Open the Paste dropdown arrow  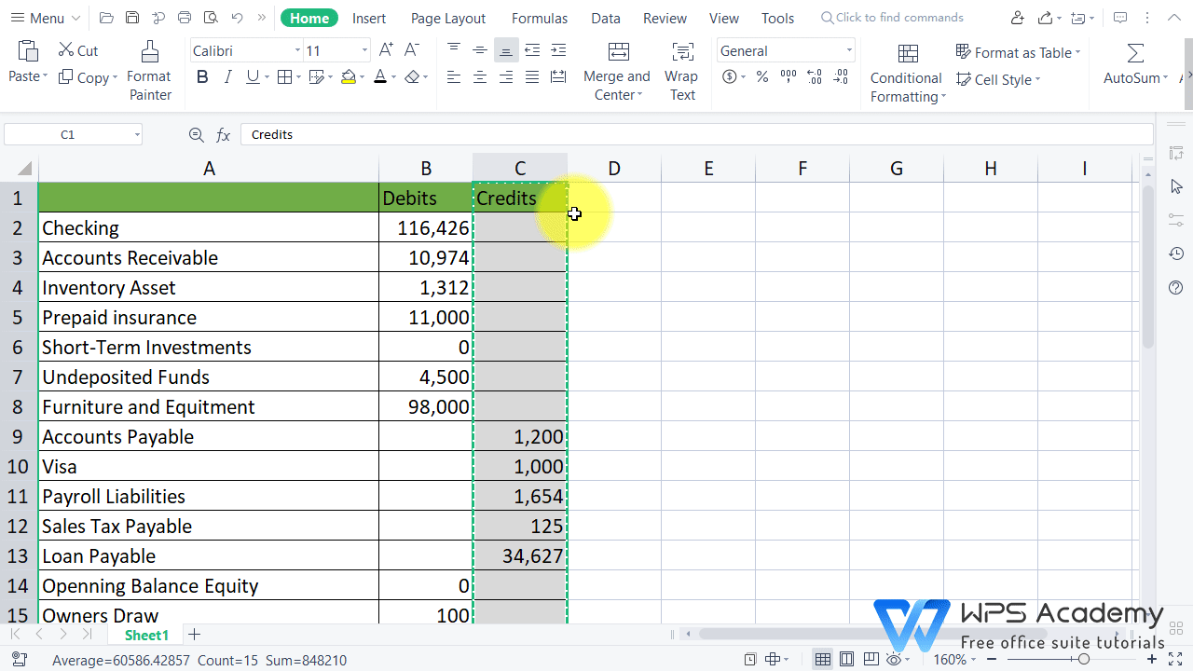(44, 77)
